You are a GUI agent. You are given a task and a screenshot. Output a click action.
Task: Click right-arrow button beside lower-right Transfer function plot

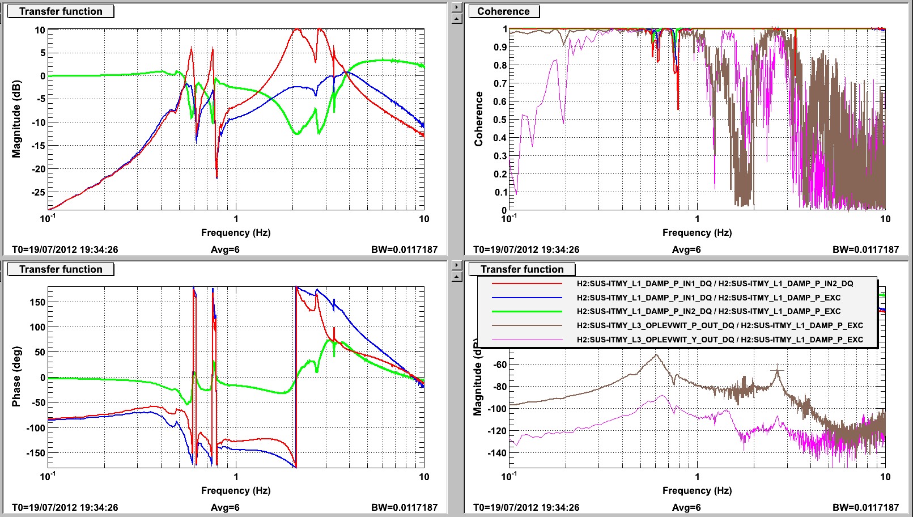pos(457,265)
